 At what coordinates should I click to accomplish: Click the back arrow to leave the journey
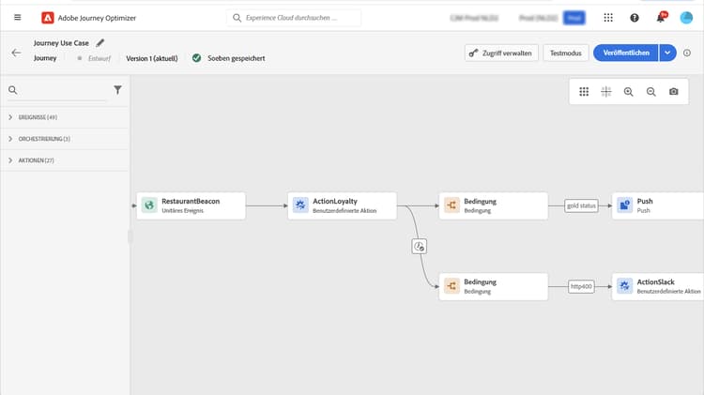[x=16, y=53]
